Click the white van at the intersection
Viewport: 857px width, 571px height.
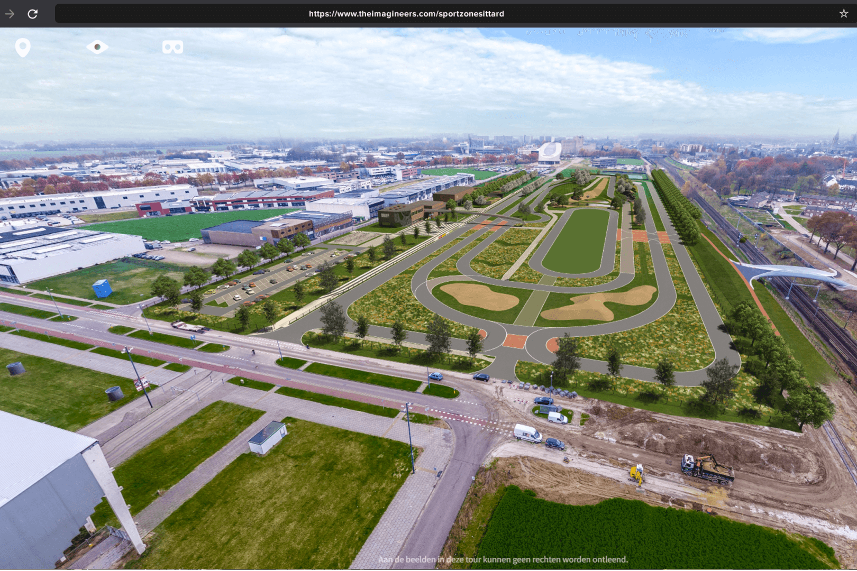[527, 433]
